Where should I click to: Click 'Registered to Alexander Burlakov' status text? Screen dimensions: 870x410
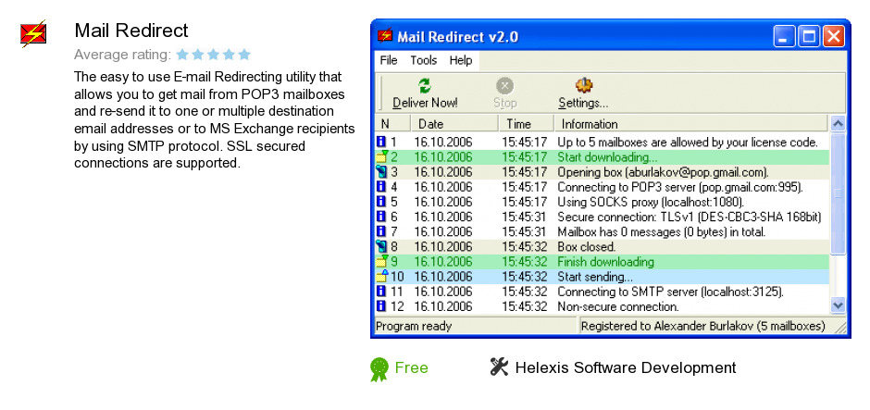[703, 326]
